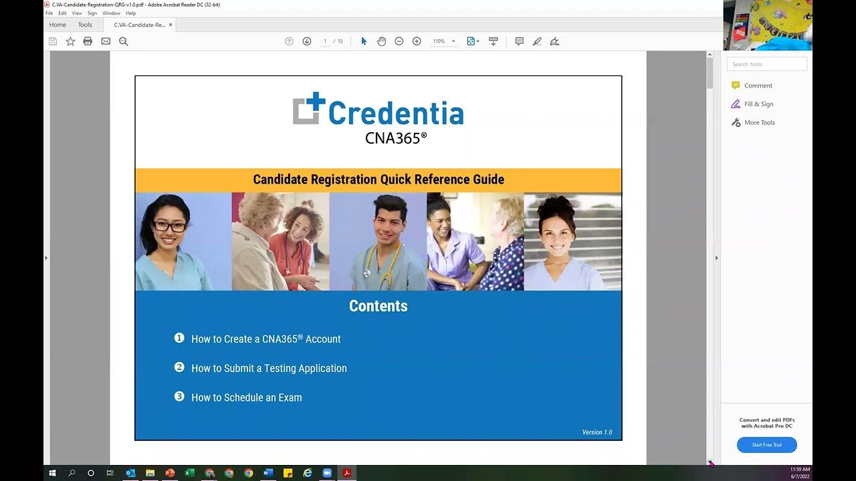Collapse the right tools pane arrow
856x481 pixels.
pyautogui.click(x=717, y=258)
